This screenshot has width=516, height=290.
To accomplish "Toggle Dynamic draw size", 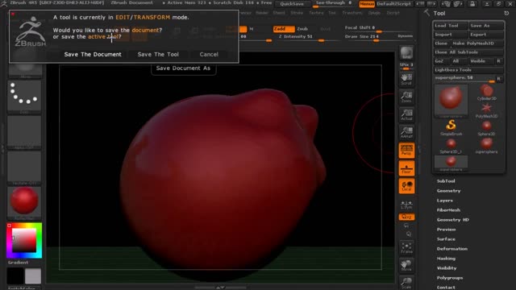I will [x=405, y=36].
